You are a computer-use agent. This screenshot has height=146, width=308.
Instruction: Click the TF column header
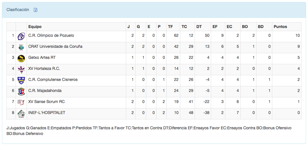(x=170, y=27)
